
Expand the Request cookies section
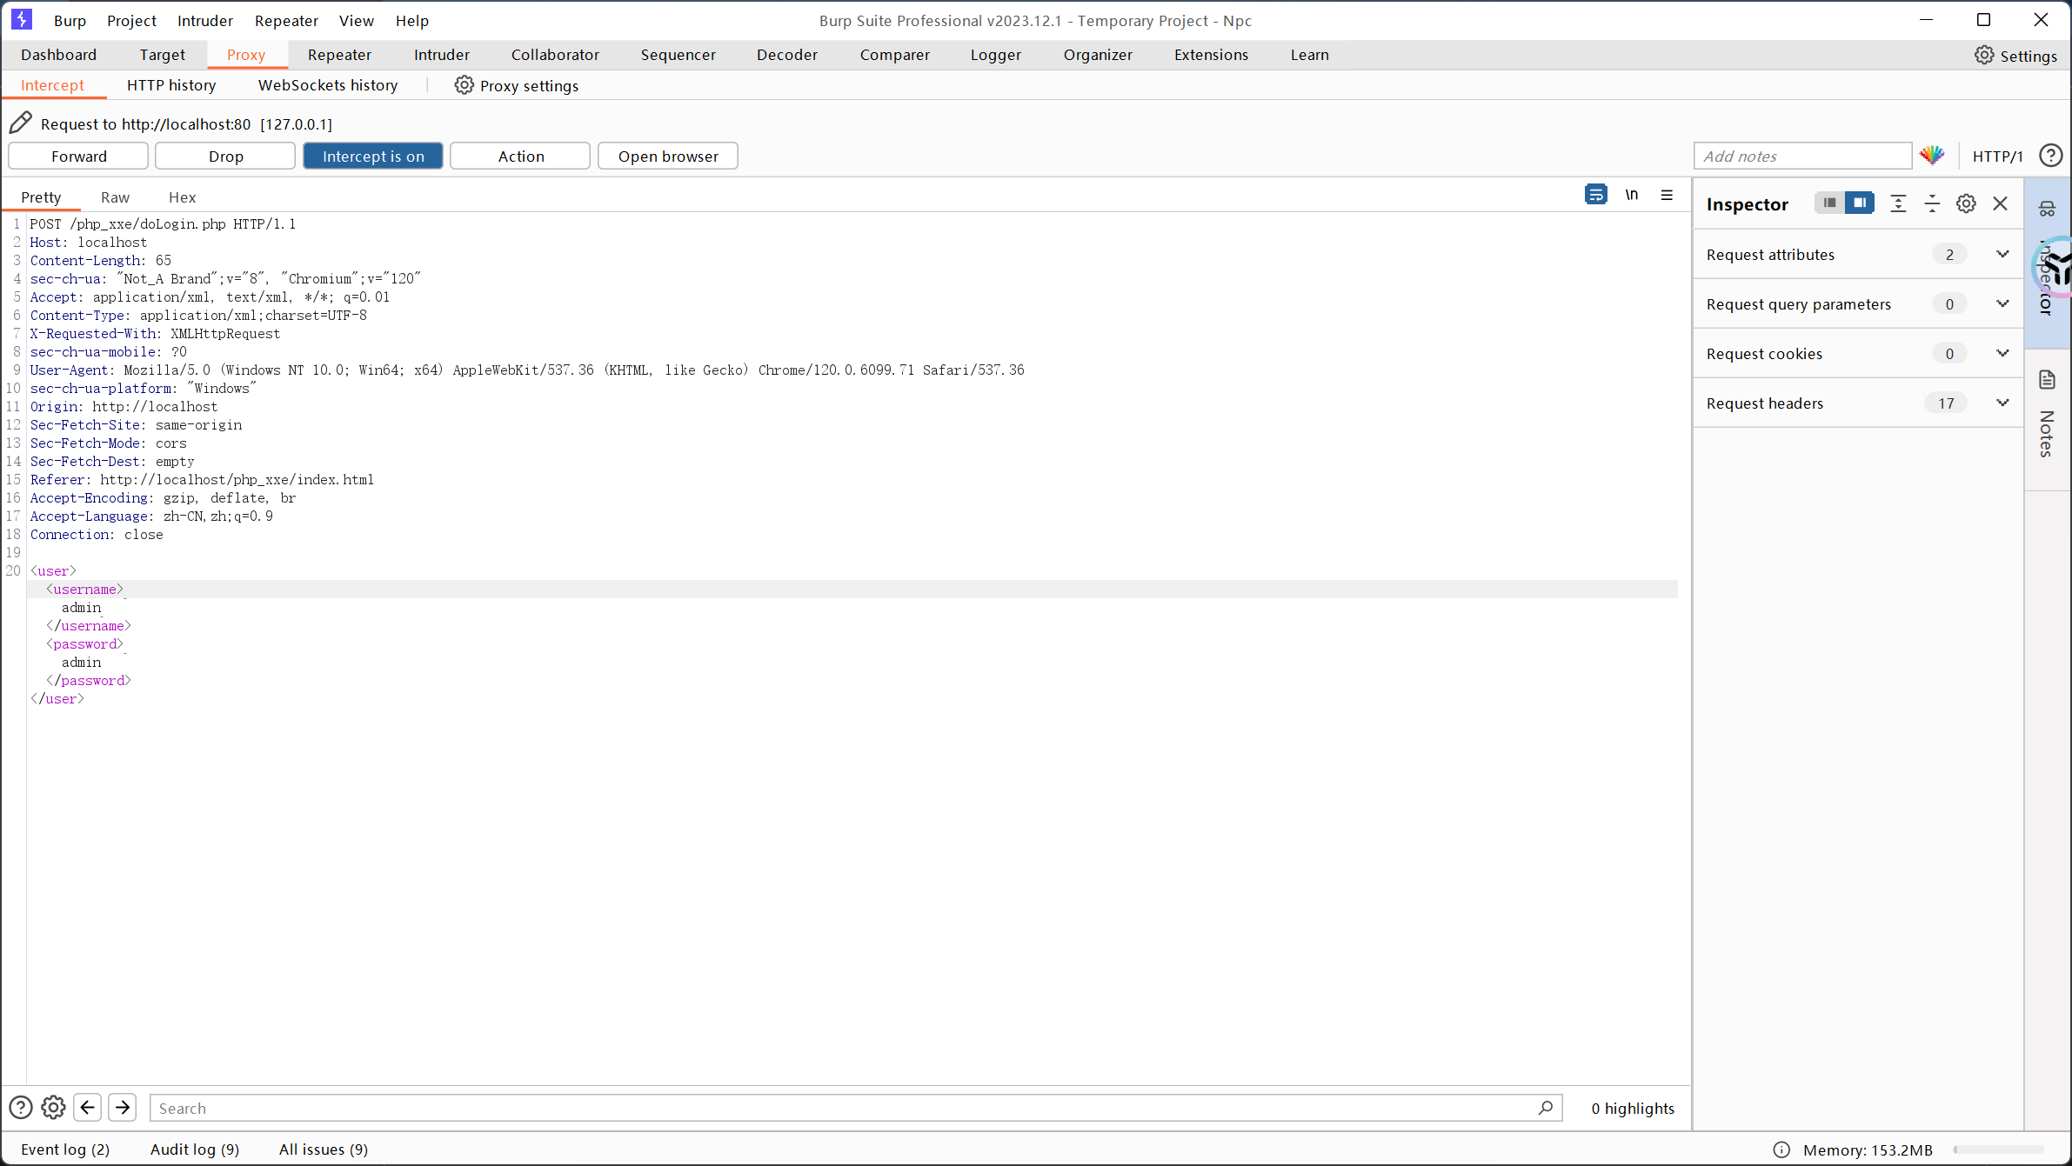click(2002, 353)
